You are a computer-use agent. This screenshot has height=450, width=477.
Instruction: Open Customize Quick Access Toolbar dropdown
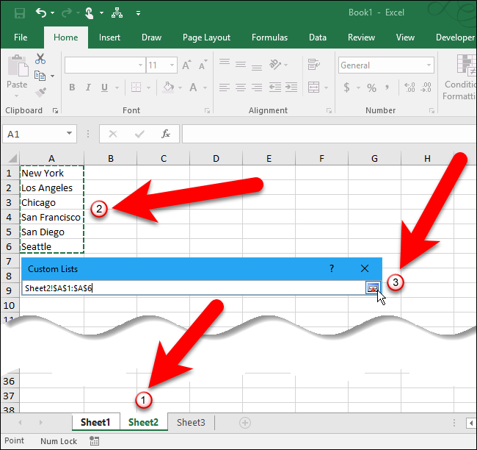(x=138, y=13)
